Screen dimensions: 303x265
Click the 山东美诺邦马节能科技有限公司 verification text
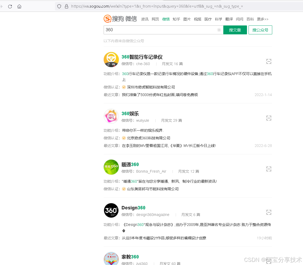[x=153, y=189]
